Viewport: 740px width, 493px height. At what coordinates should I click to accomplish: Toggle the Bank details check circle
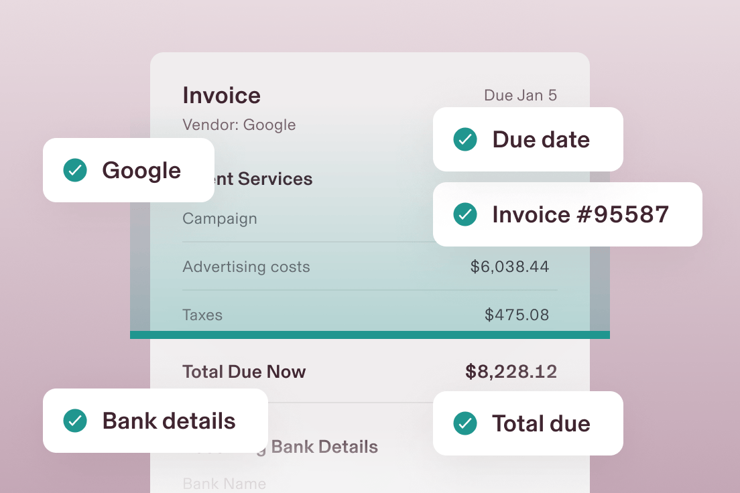(x=75, y=421)
